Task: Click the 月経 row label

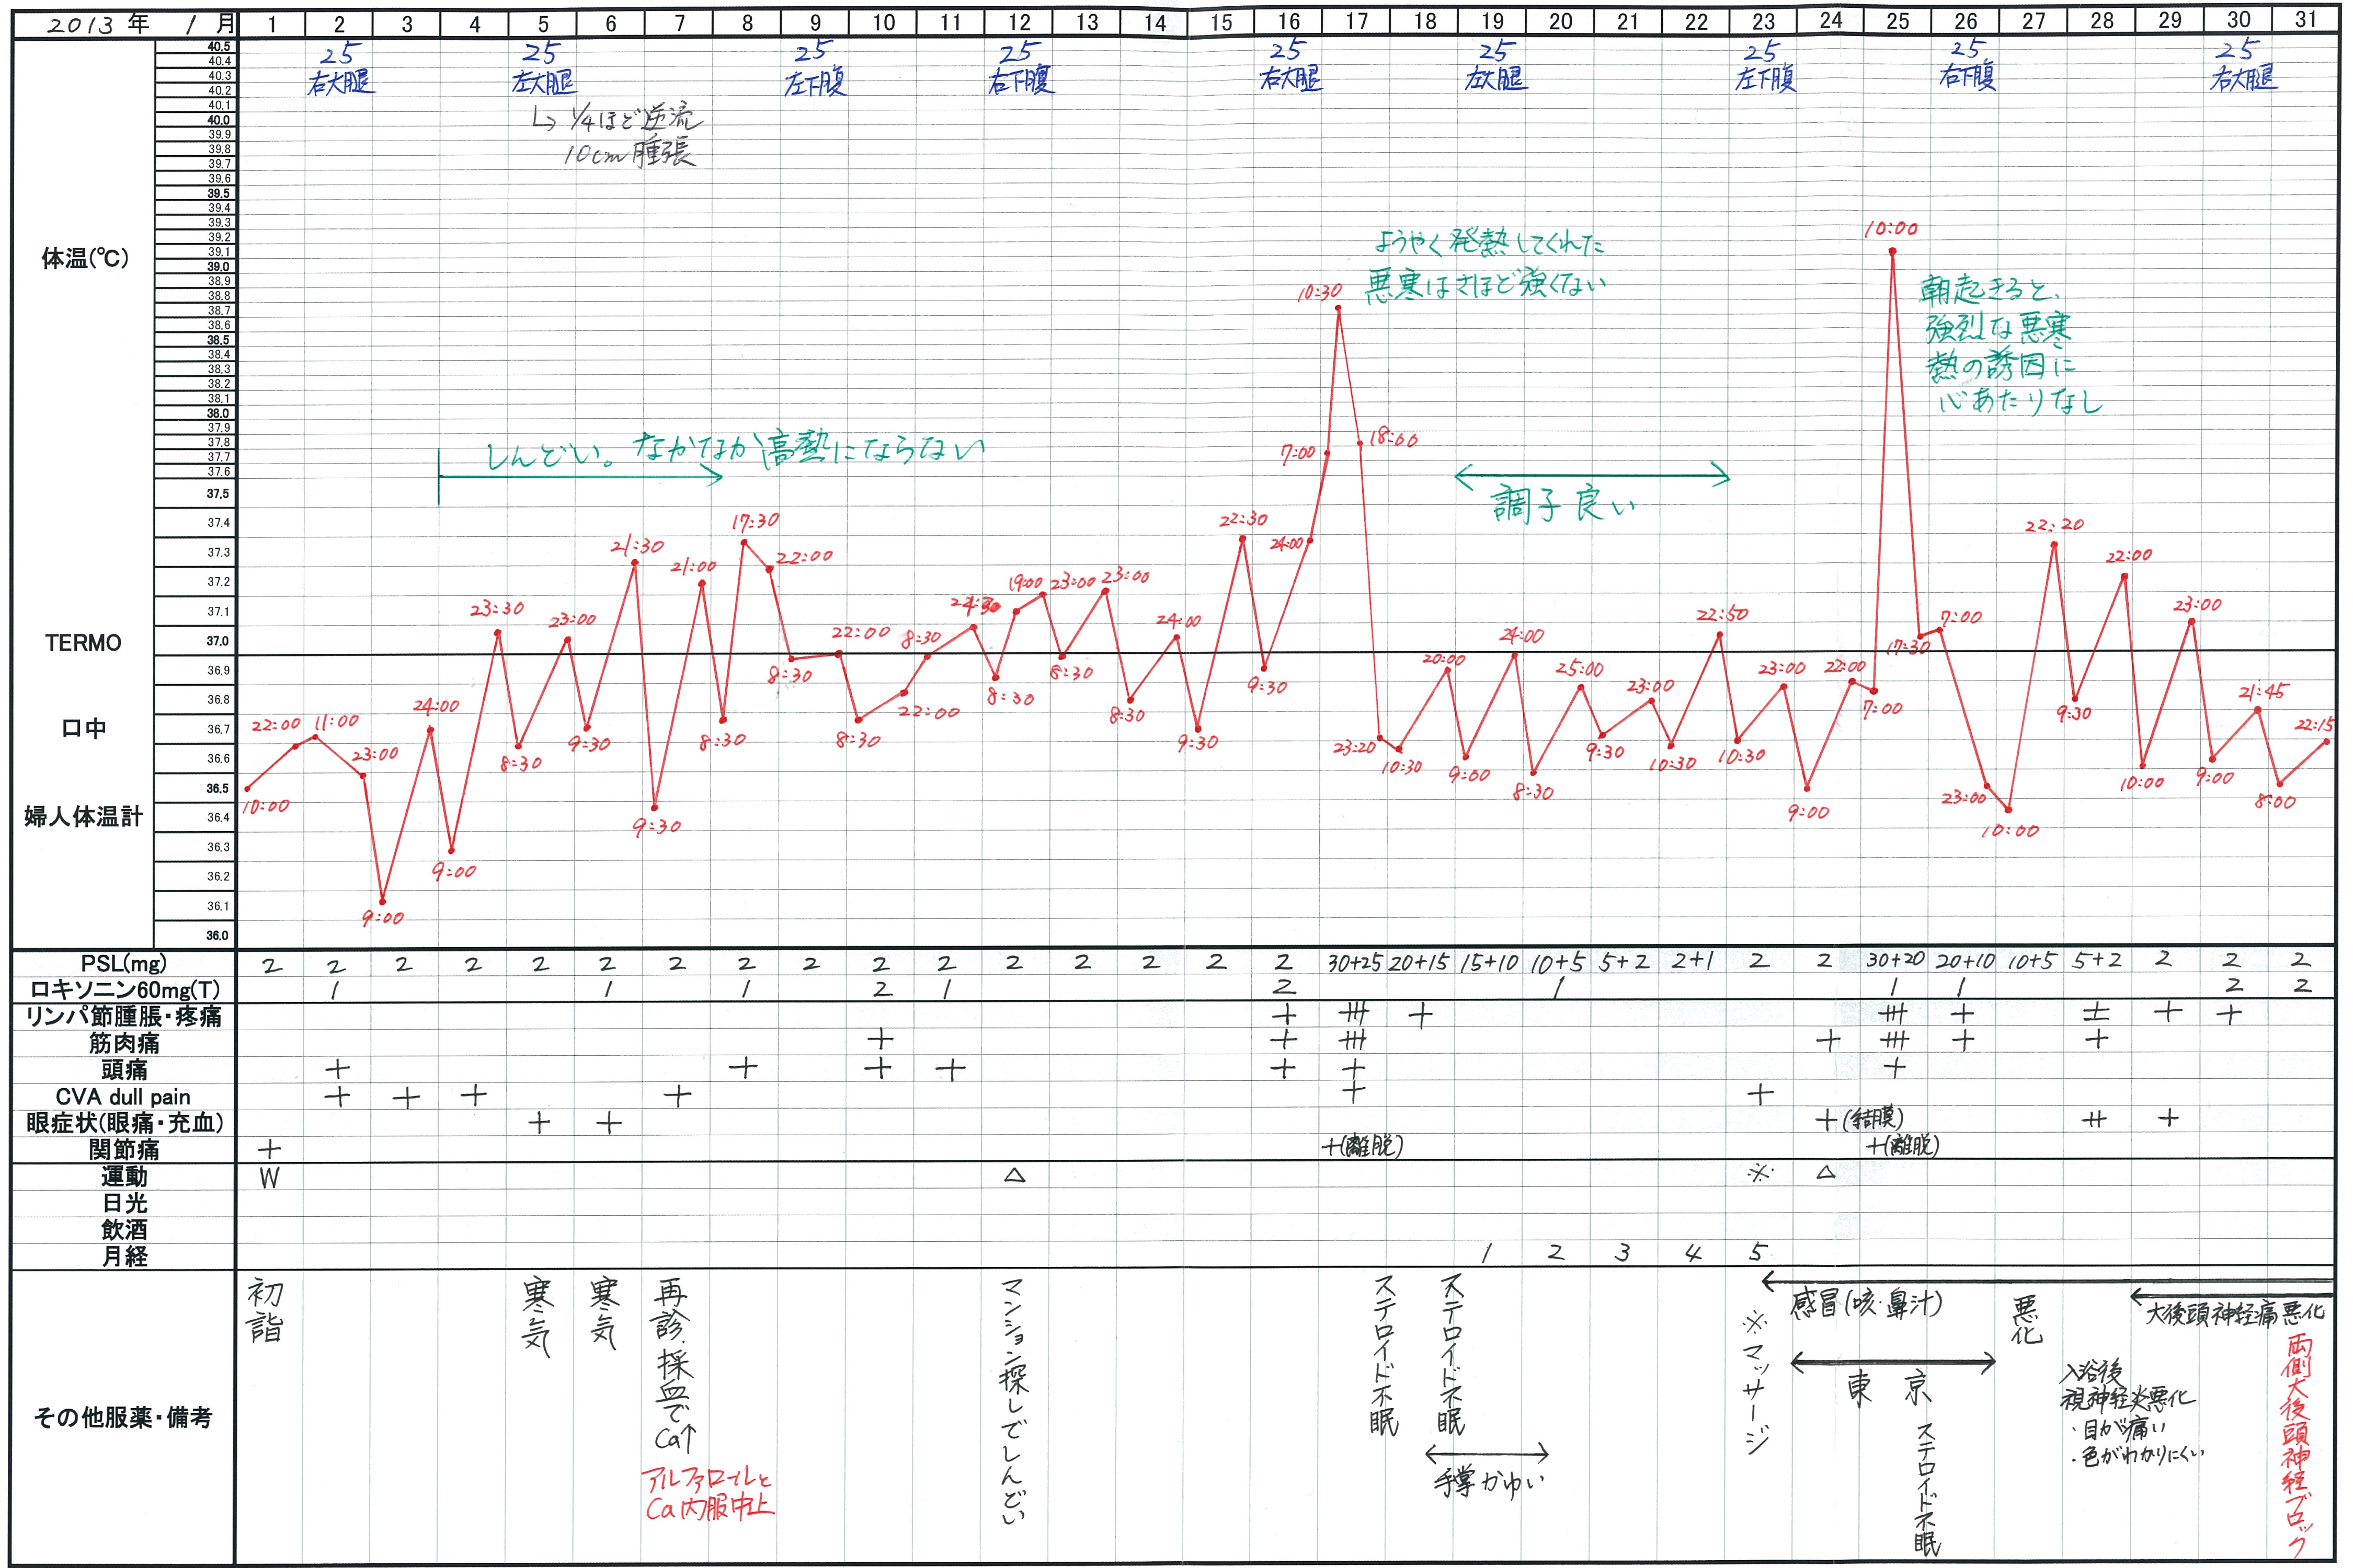Action: click(124, 1256)
